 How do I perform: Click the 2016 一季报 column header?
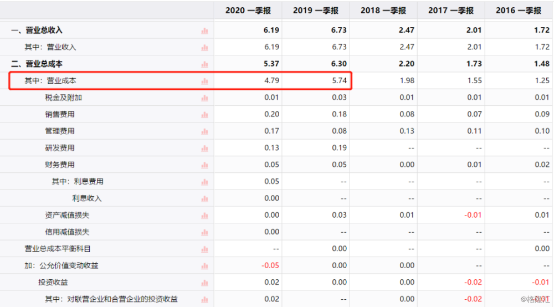point(519,11)
